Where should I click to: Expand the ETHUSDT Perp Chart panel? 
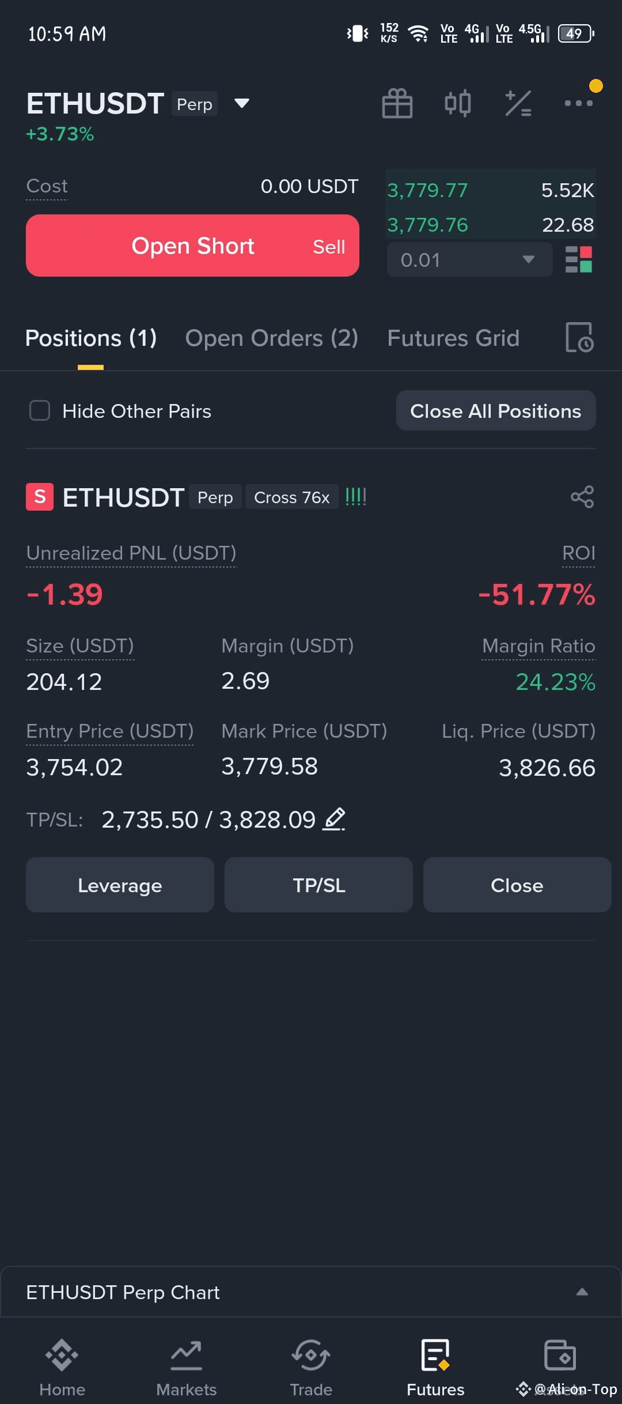582,1292
